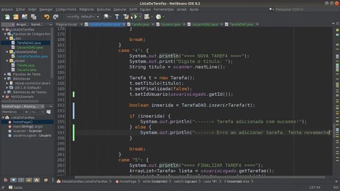
Task: Click the Undo arrow icon
Action: tap(47, 16)
